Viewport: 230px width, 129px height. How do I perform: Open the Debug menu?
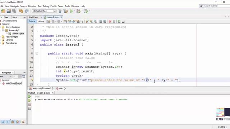click(46, 6)
